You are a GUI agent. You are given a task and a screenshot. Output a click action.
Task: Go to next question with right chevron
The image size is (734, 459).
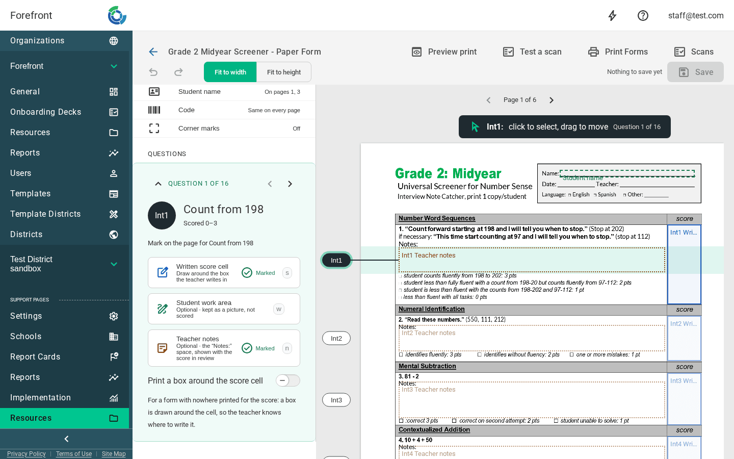click(x=290, y=184)
